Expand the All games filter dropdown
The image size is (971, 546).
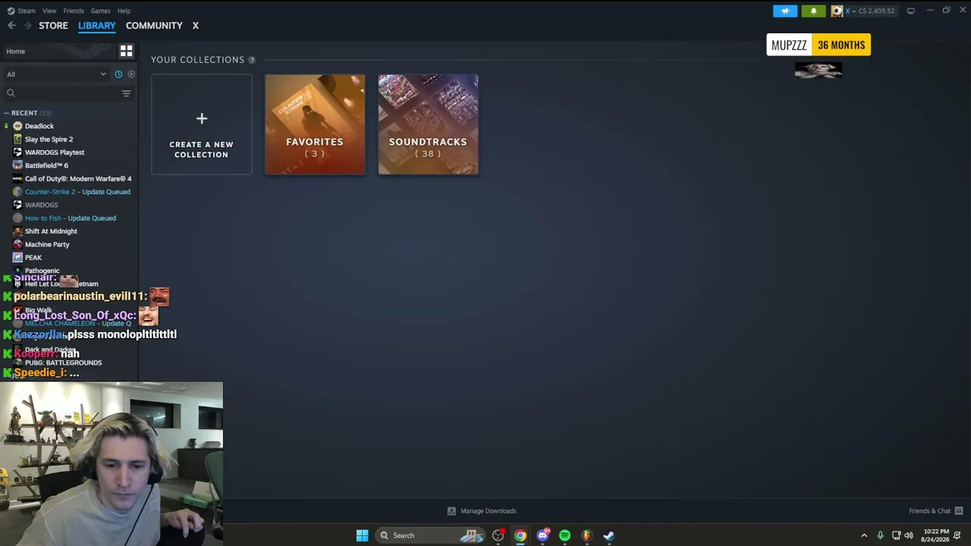pos(56,74)
